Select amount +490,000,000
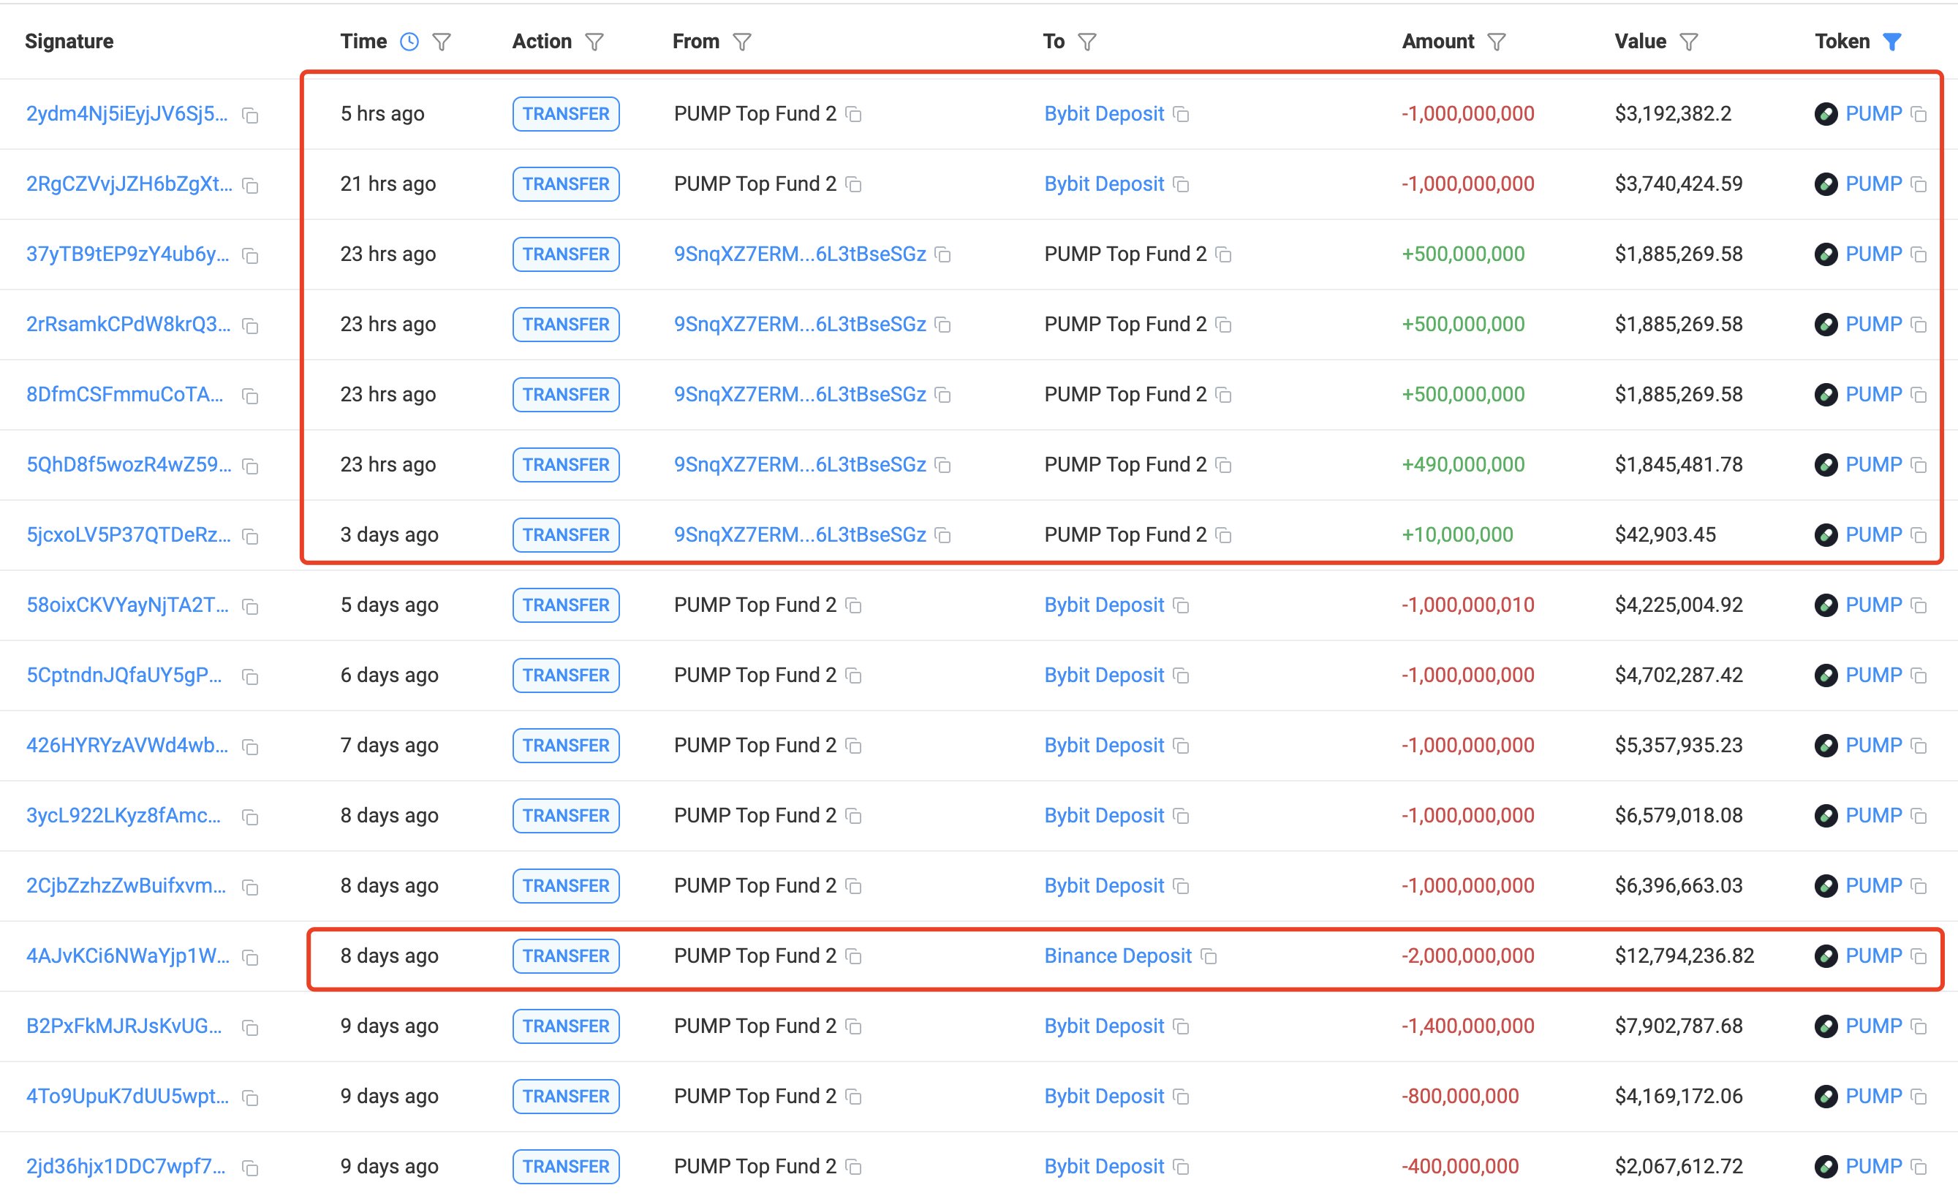1958x1196 pixels. [x=1463, y=464]
